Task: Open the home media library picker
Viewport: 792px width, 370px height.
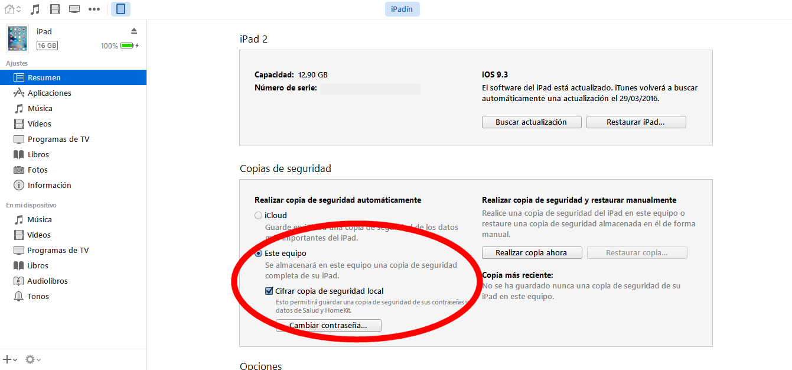Action: [12, 9]
